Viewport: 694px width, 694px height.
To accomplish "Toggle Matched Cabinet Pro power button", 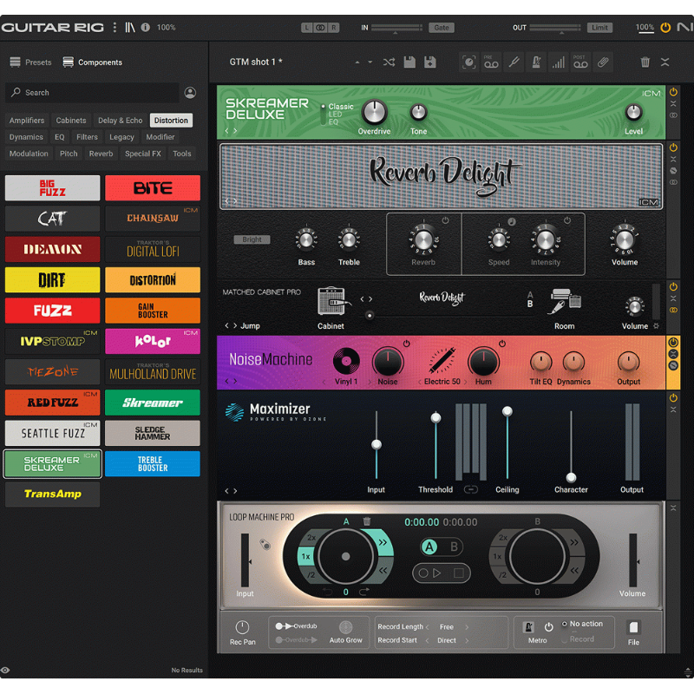I will click(673, 286).
